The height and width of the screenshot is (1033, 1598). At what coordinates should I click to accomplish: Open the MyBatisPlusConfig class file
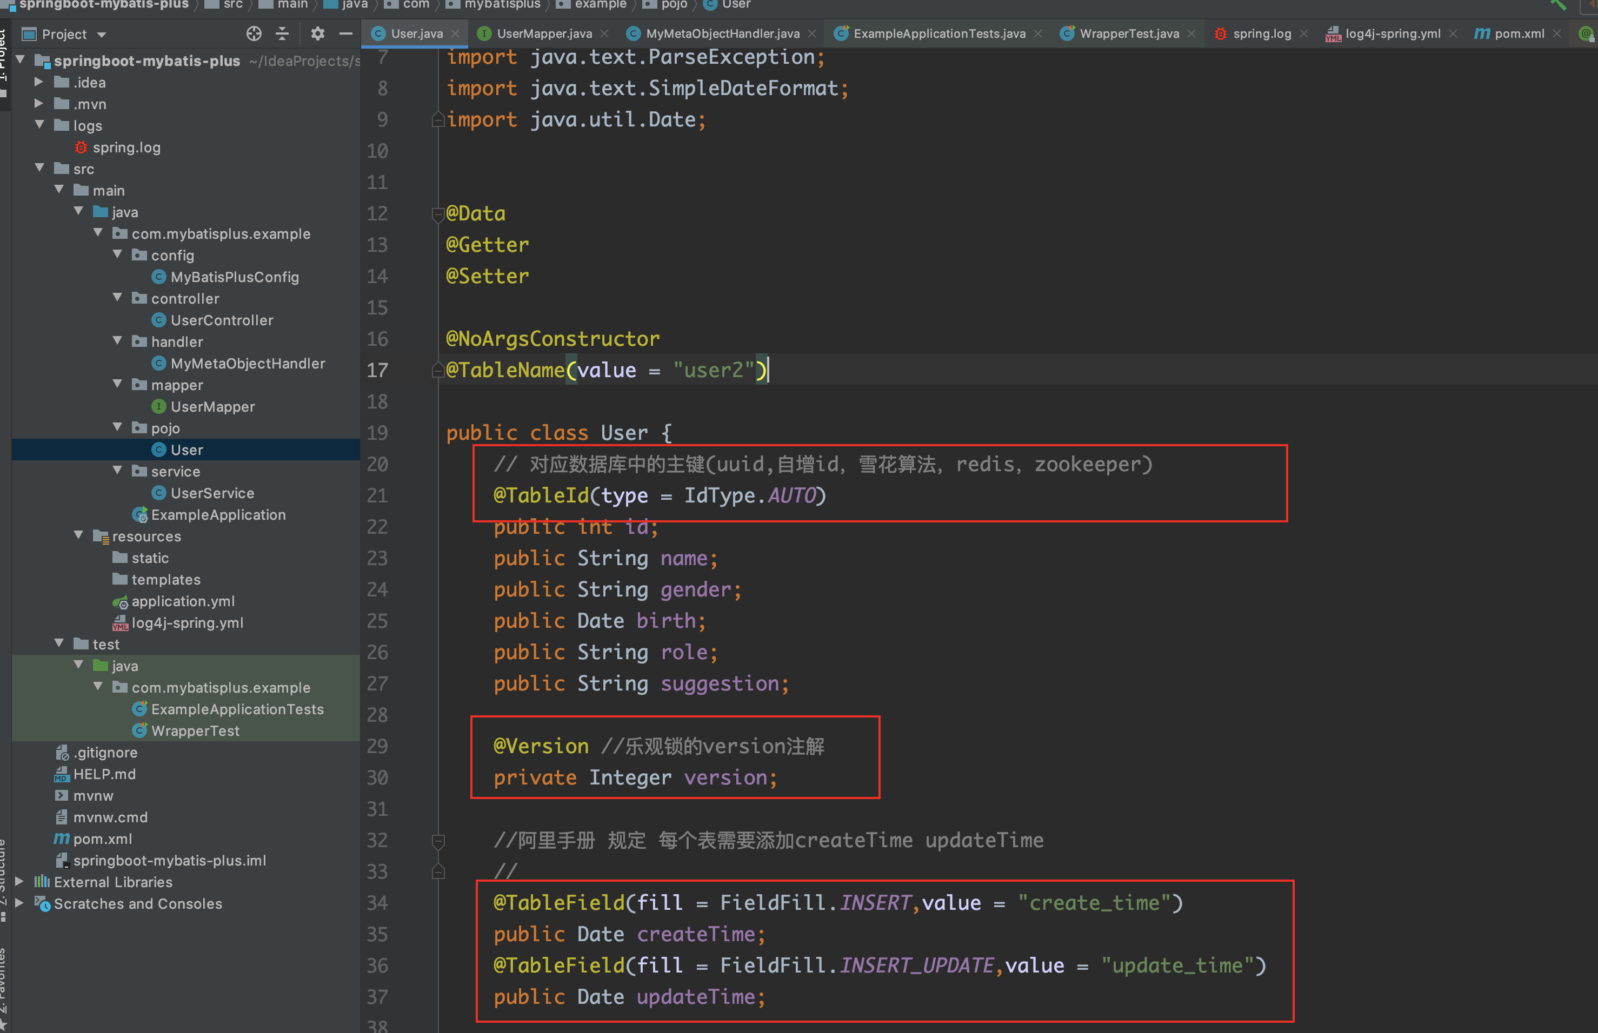[x=234, y=277]
